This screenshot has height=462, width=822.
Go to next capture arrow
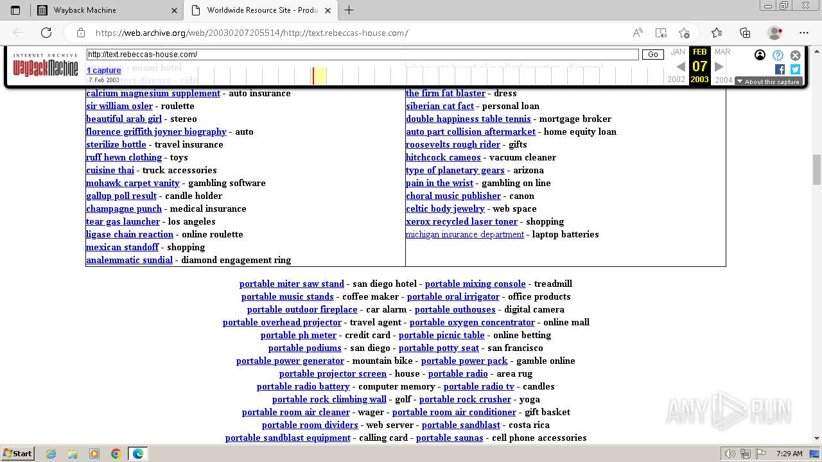(x=719, y=66)
